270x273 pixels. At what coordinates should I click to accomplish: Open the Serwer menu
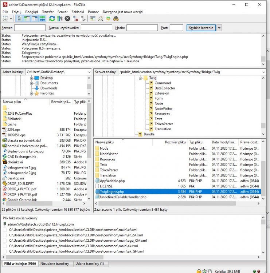point(62,12)
